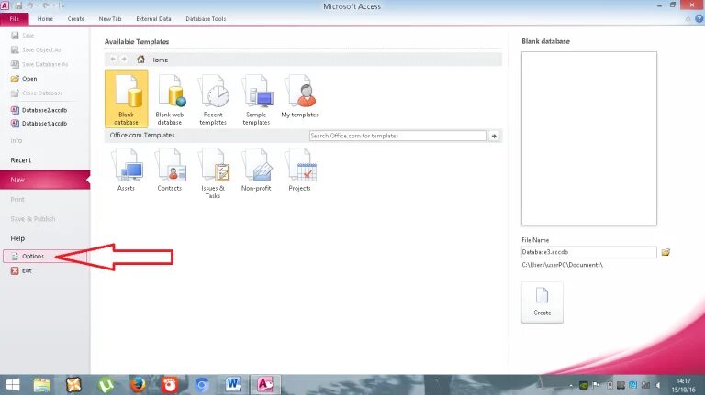
Task: Choose the Non-profit template category
Action: coord(256,170)
